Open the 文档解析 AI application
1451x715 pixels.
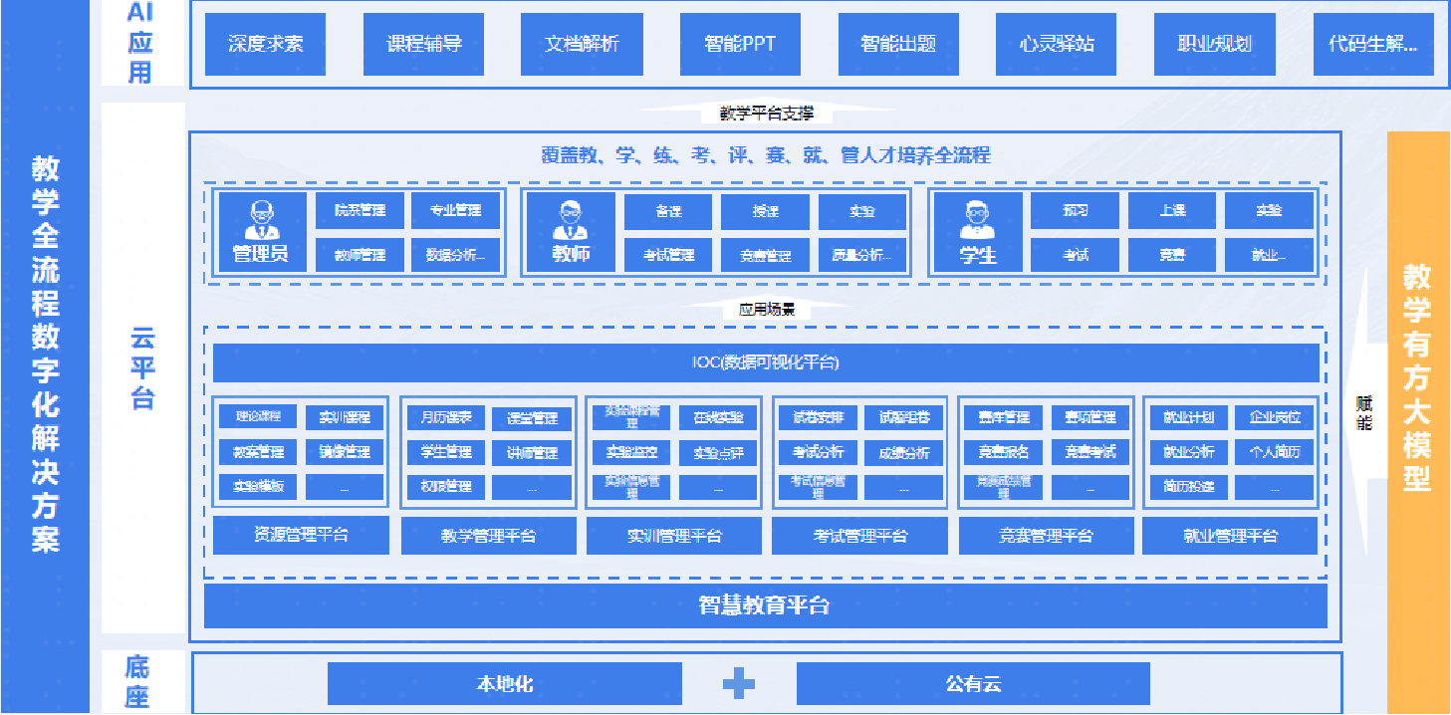[581, 44]
